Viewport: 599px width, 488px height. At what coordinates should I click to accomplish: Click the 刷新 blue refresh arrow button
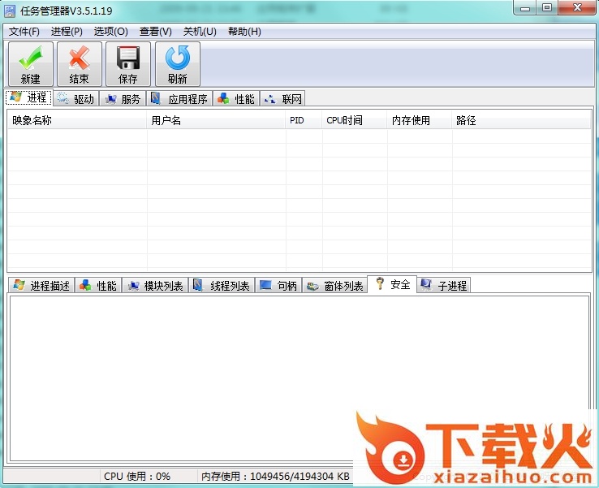coord(178,64)
